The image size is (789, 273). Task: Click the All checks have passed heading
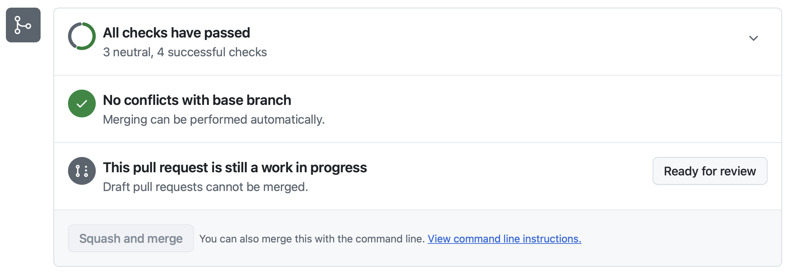click(177, 33)
